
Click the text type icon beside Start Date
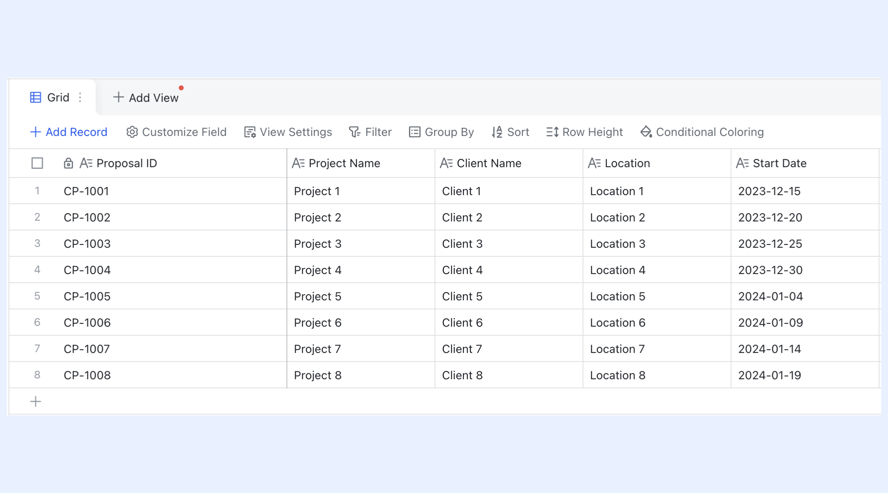(742, 163)
